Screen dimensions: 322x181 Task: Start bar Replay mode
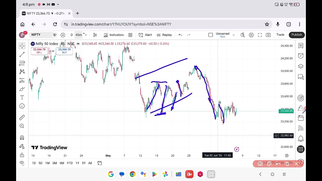click(x=164, y=35)
